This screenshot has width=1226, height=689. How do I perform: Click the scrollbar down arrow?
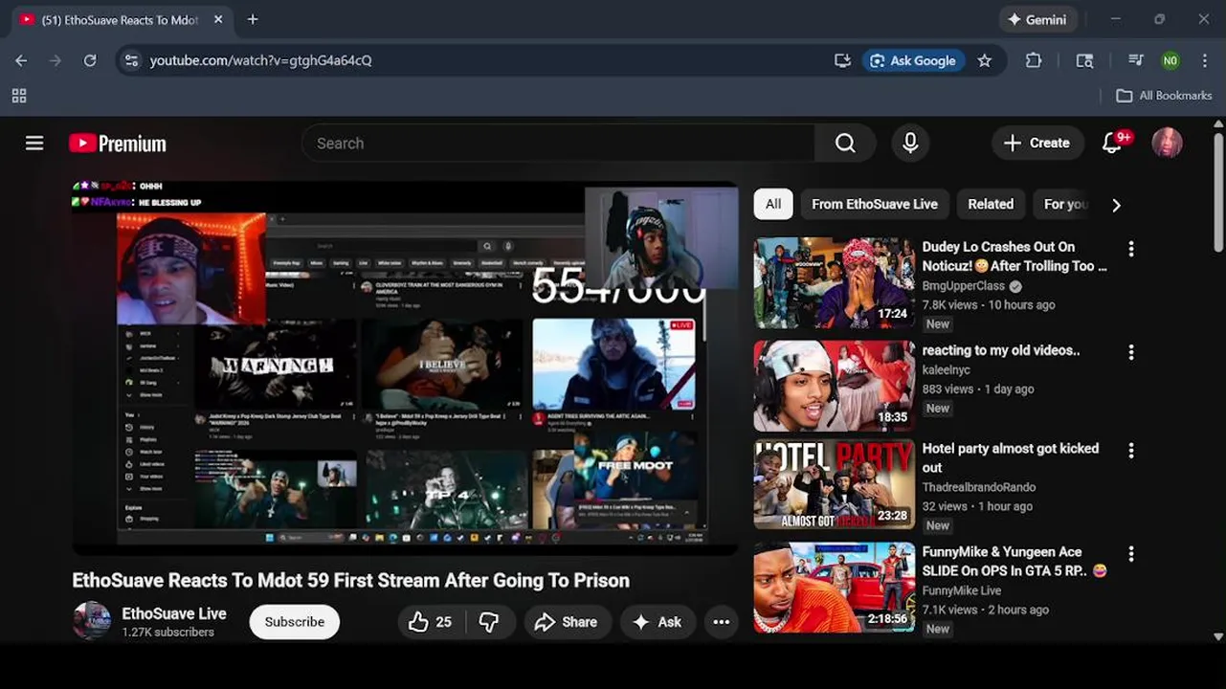click(x=1217, y=636)
